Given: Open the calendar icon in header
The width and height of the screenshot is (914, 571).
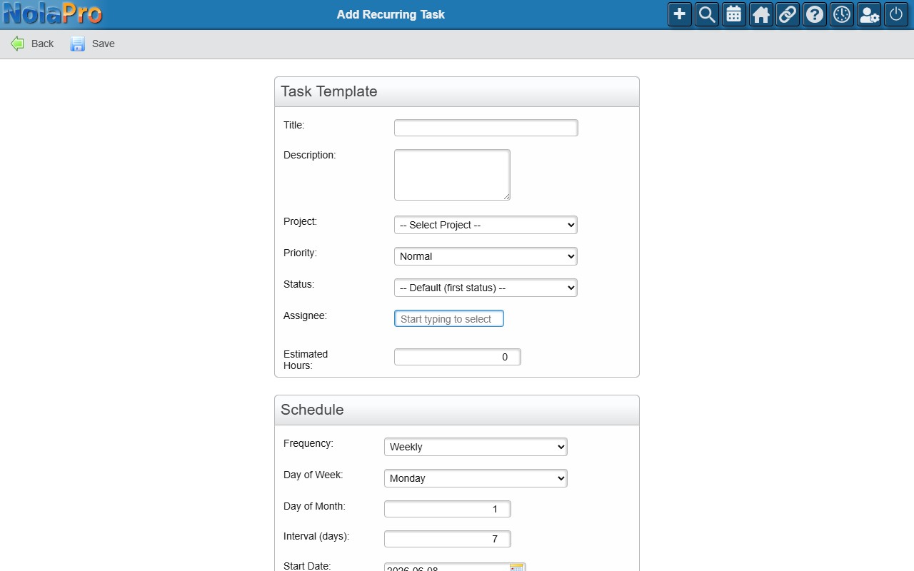Looking at the screenshot, I should [x=734, y=14].
